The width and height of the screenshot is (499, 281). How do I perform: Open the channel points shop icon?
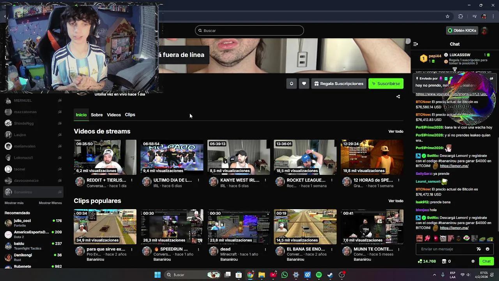[x=444, y=261]
